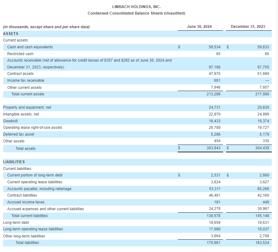Click the total current liabilities value 130,578
Image resolution: width=278 pixels, height=252 pixels.
click(x=213, y=216)
